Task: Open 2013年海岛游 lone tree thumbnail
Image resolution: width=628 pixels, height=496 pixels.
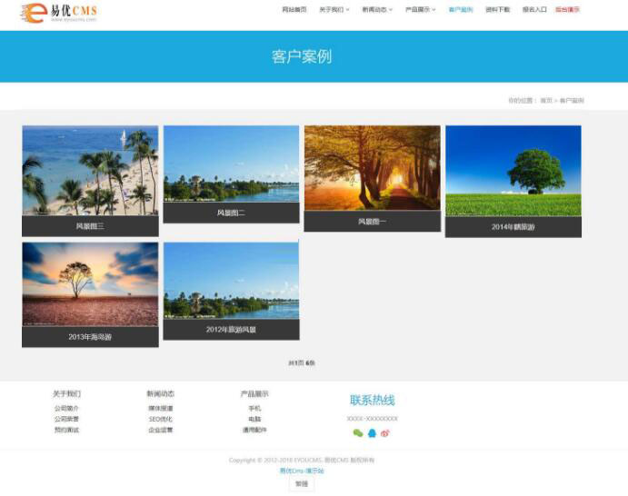Action: coord(90,284)
